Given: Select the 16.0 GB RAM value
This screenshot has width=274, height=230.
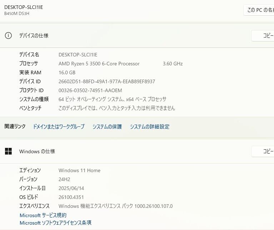Looking at the screenshot, I should pyautogui.click(x=67, y=72).
